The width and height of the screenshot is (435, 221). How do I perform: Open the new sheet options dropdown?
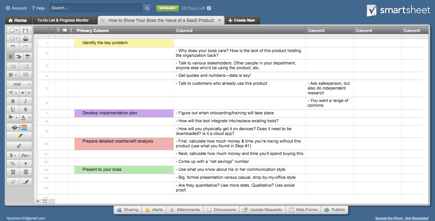coord(13,30)
